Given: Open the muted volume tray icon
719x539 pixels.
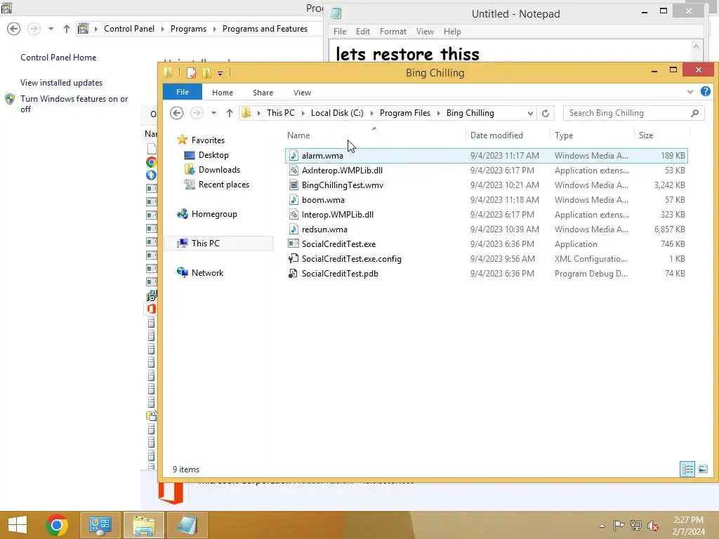Looking at the screenshot, I should click(x=652, y=526).
